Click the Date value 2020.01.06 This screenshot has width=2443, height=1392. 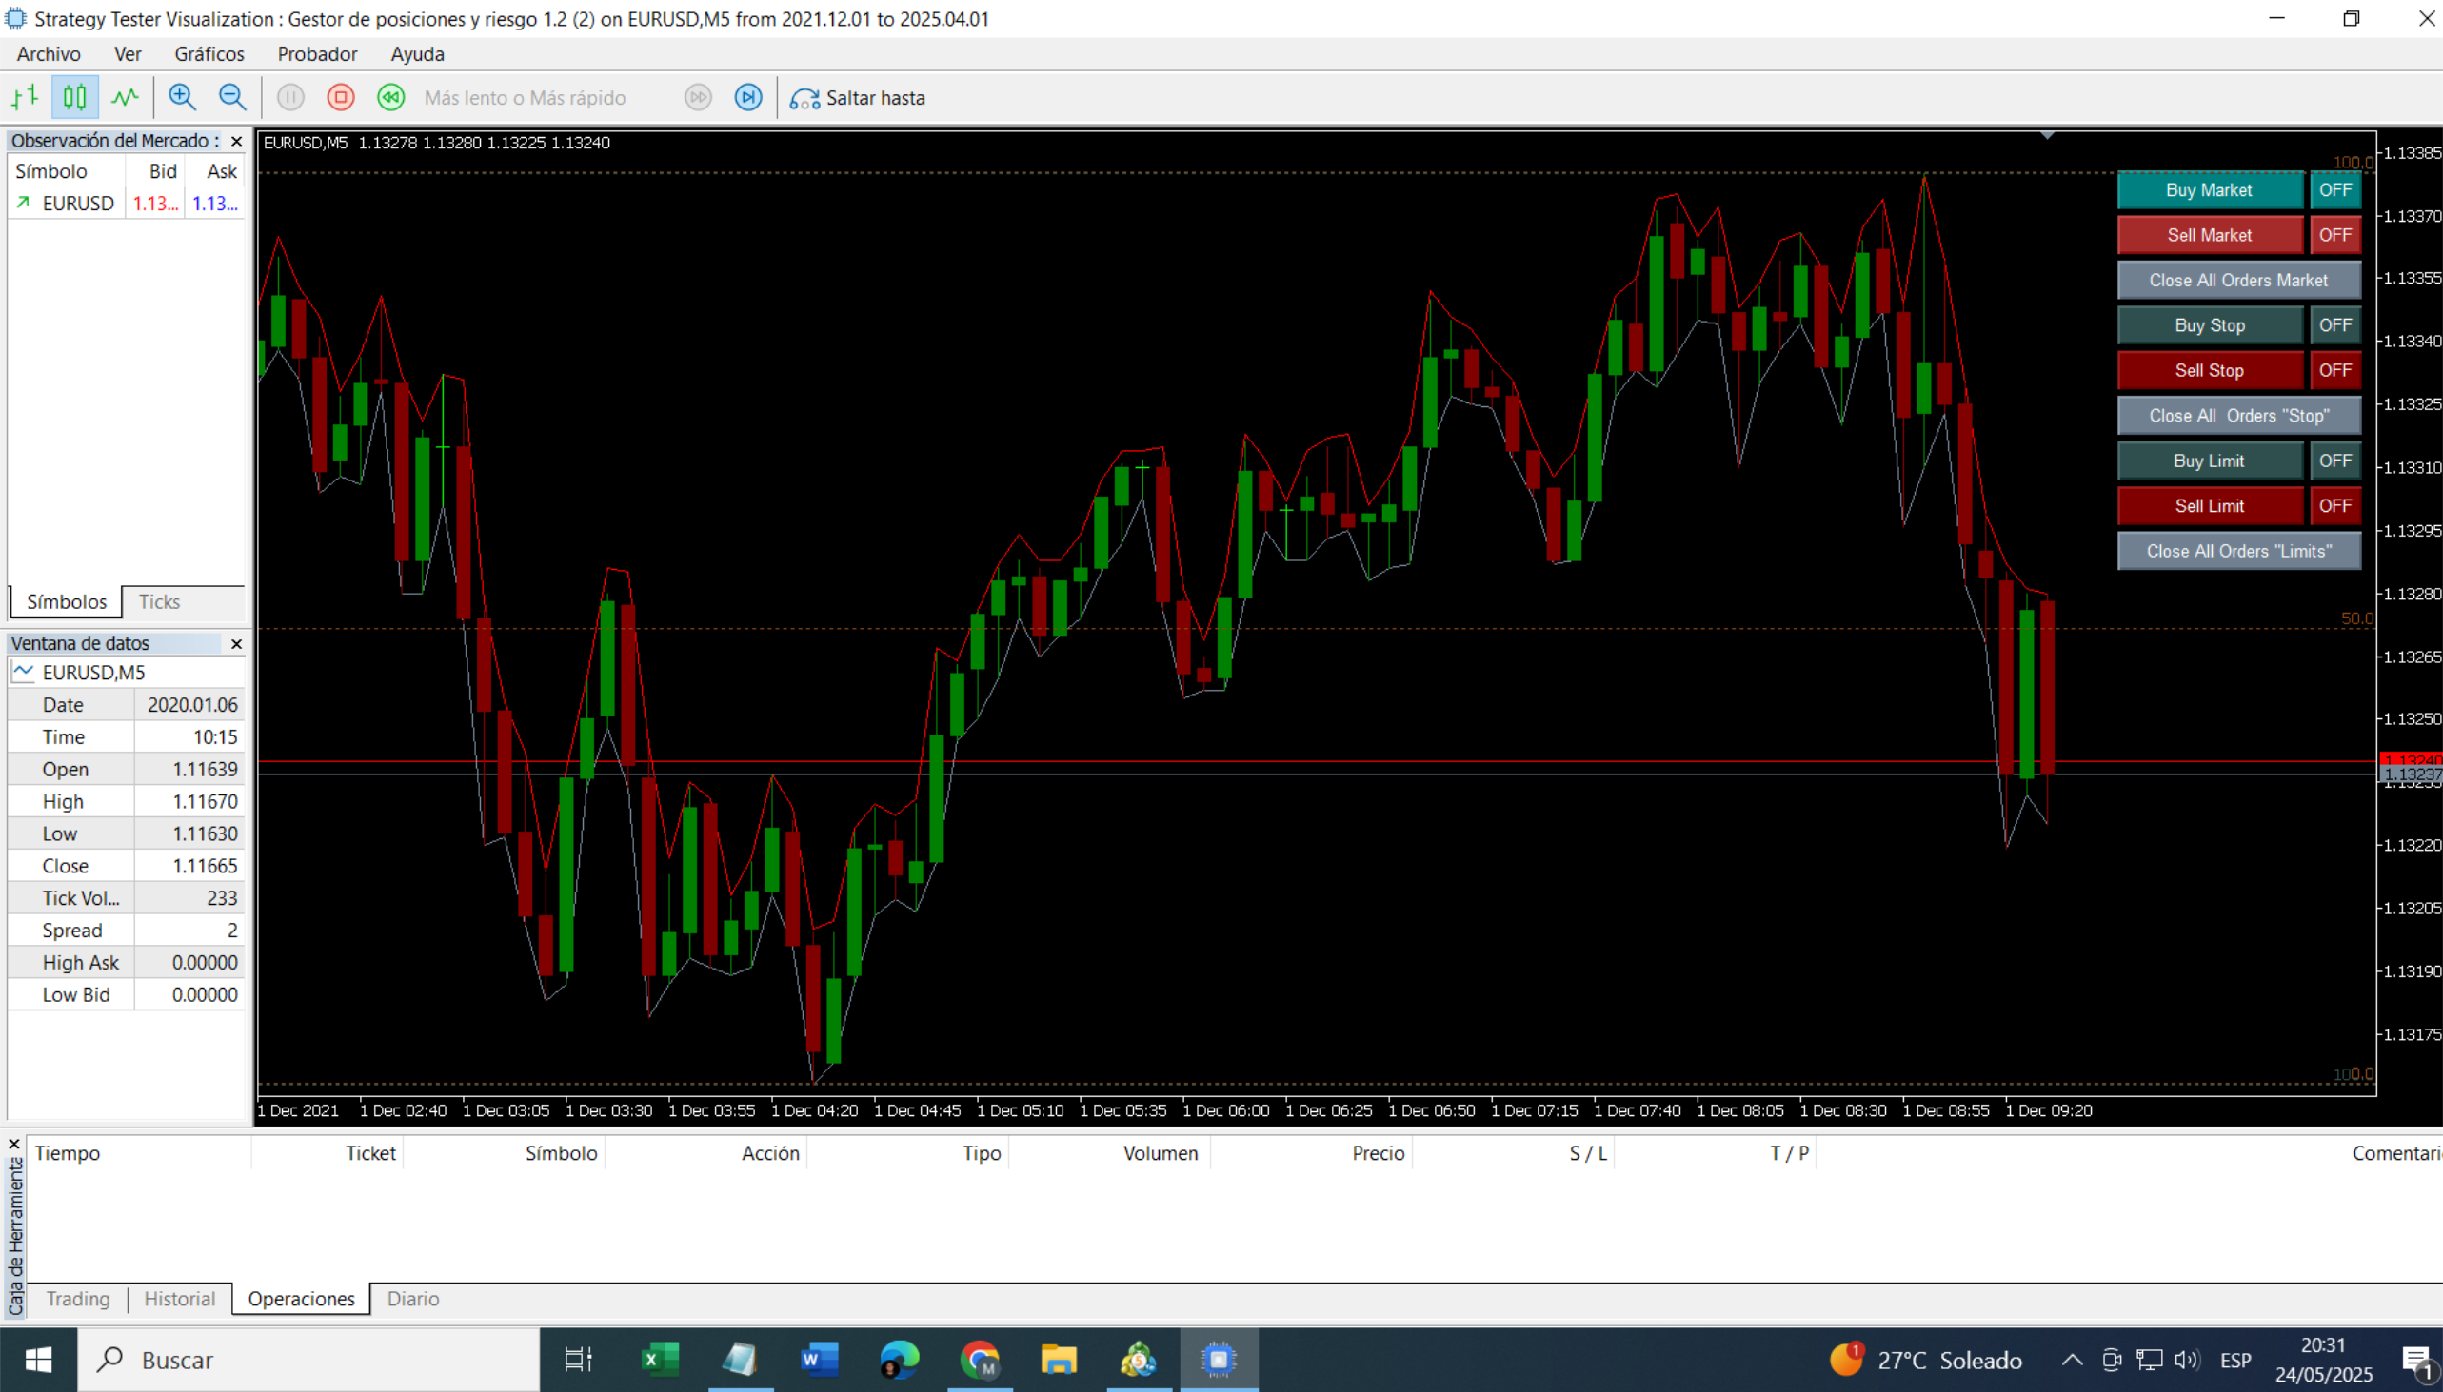(x=191, y=706)
